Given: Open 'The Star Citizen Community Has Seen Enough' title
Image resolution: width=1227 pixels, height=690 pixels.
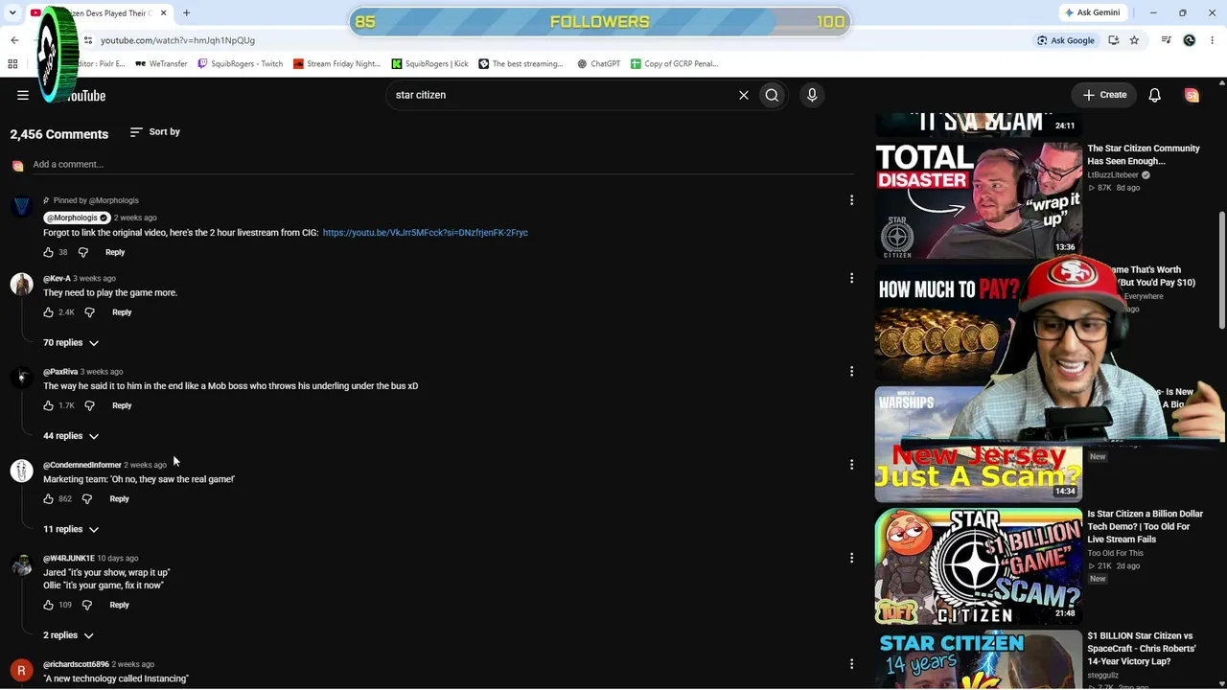Looking at the screenshot, I should [x=1144, y=155].
